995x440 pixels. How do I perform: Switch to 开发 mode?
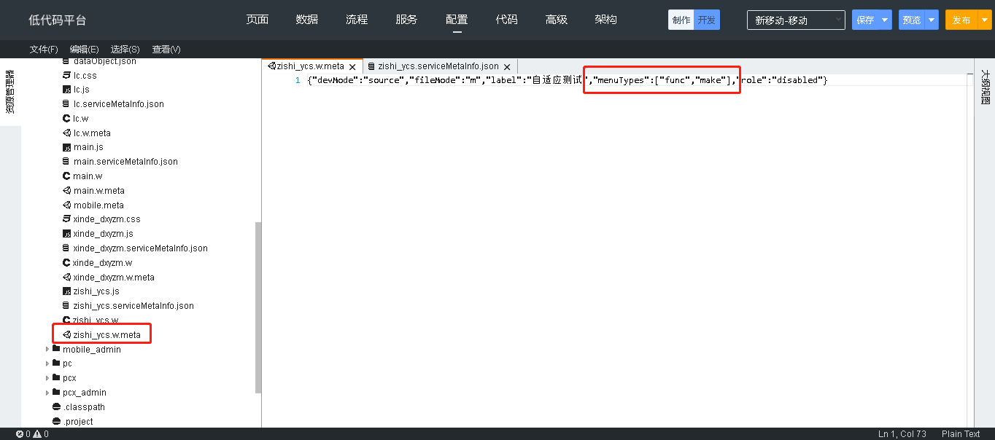point(706,20)
